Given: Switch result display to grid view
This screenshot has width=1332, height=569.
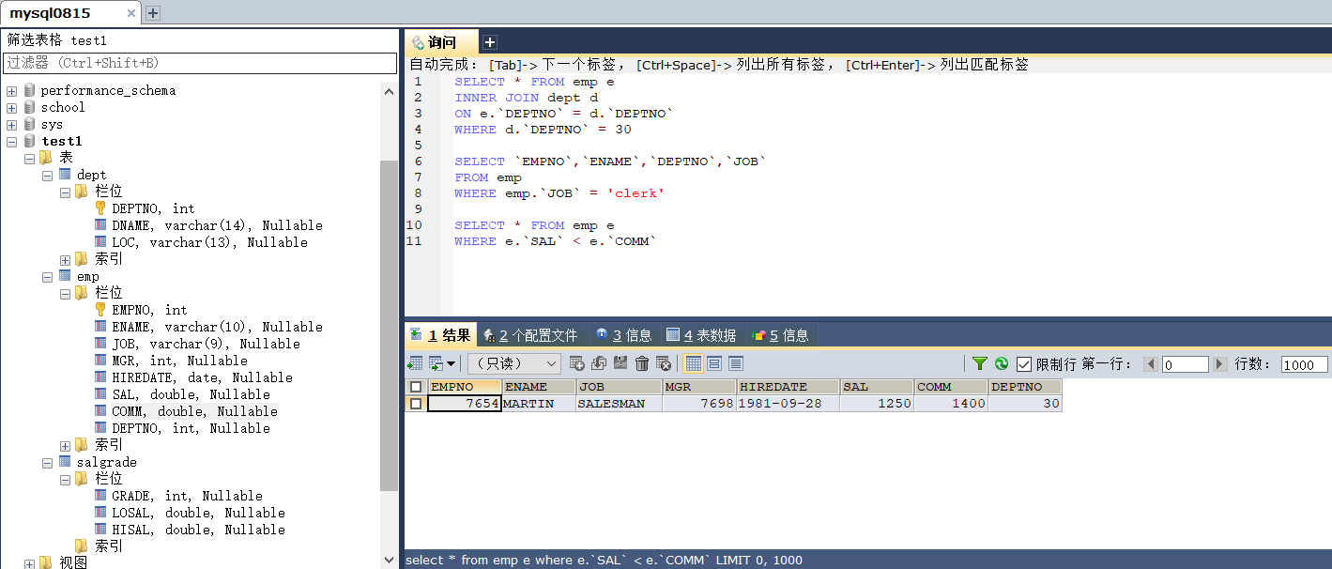Looking at the screenshot, I should tap(693, 363).
